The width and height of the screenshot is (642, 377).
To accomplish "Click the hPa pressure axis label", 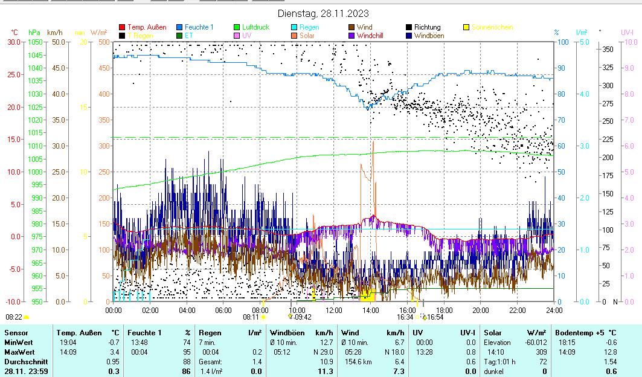I will click(x=34, y=32).
